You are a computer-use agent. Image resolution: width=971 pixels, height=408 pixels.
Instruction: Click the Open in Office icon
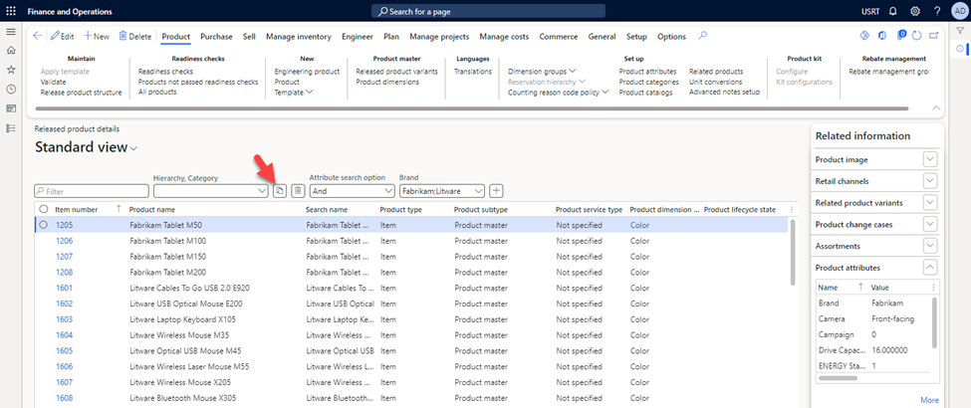pos(883,36)
